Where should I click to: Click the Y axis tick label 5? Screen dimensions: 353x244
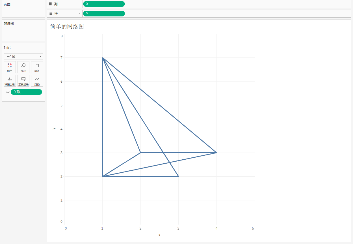click(x=62, y=105)
